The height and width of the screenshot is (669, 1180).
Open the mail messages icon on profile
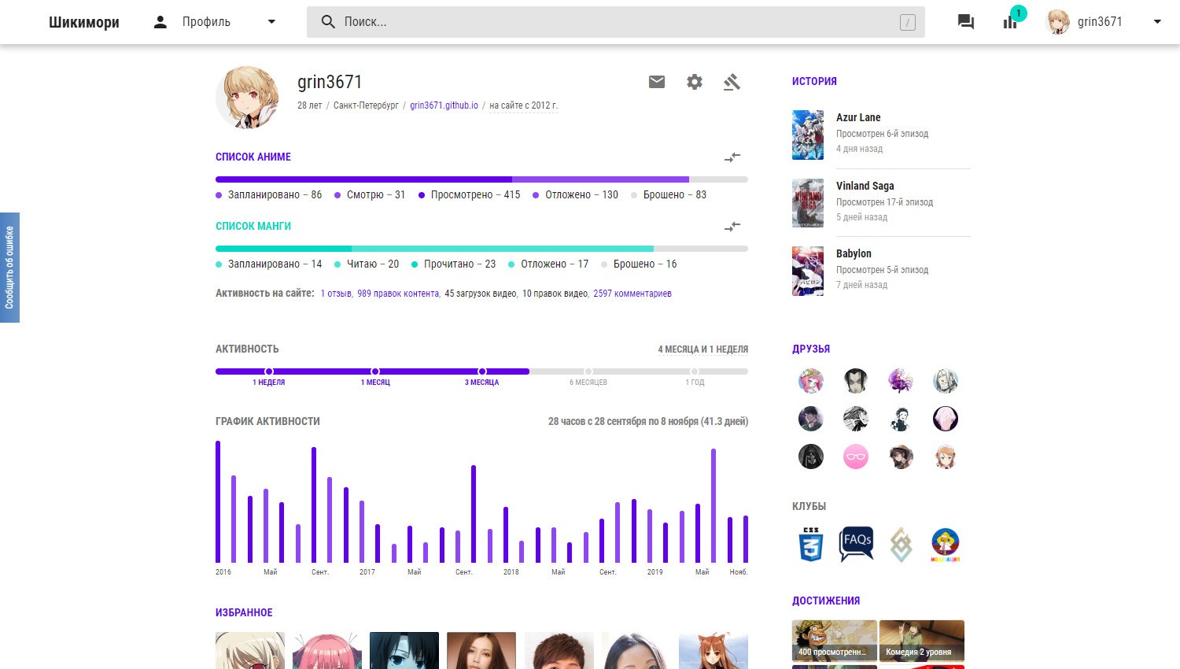coord(657,82)
